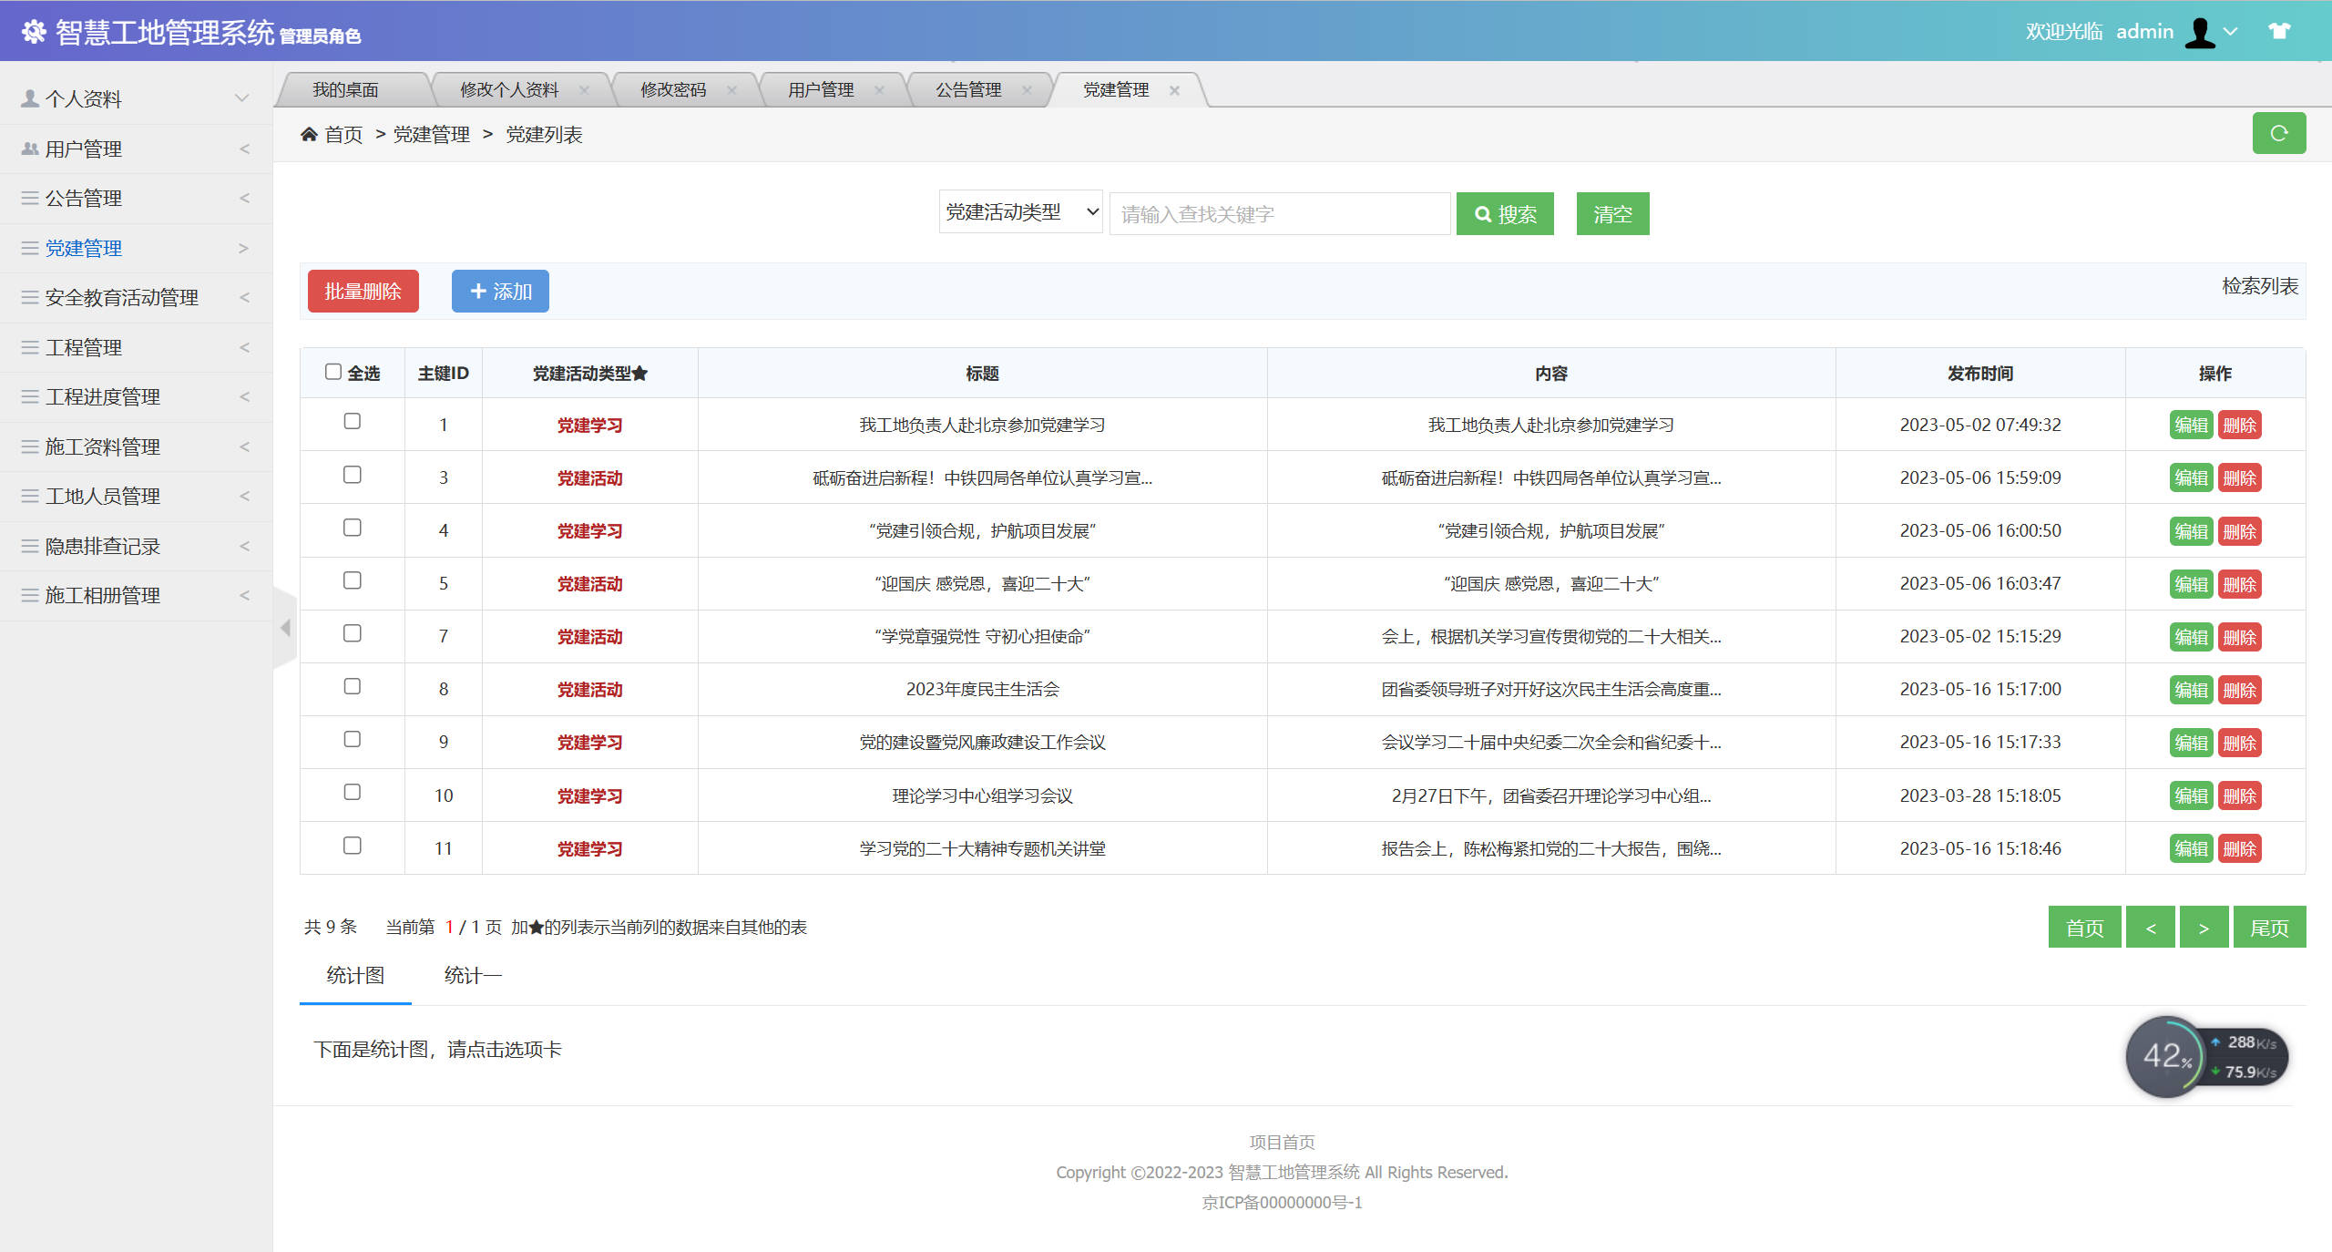Click the green refresh icon top right
Viewport: 2332px width, 1252px height.
2280,133
